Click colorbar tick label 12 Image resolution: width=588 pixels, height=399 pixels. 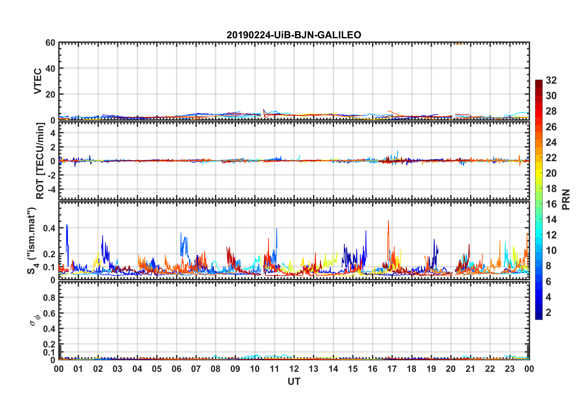click(551, 235)
